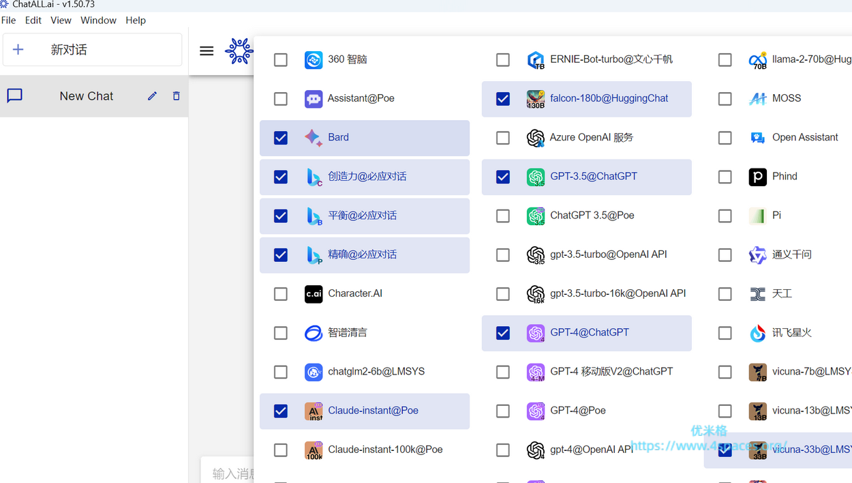
Task: Click the ChatALL snowflake logo
Action: point(239,51)
